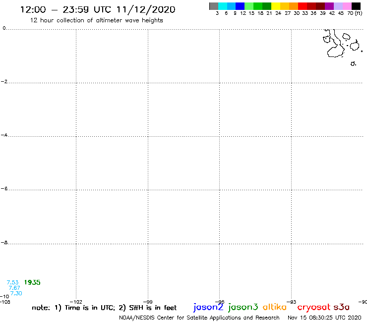Click the -105 longitude axis label

(x=5, y=302)
